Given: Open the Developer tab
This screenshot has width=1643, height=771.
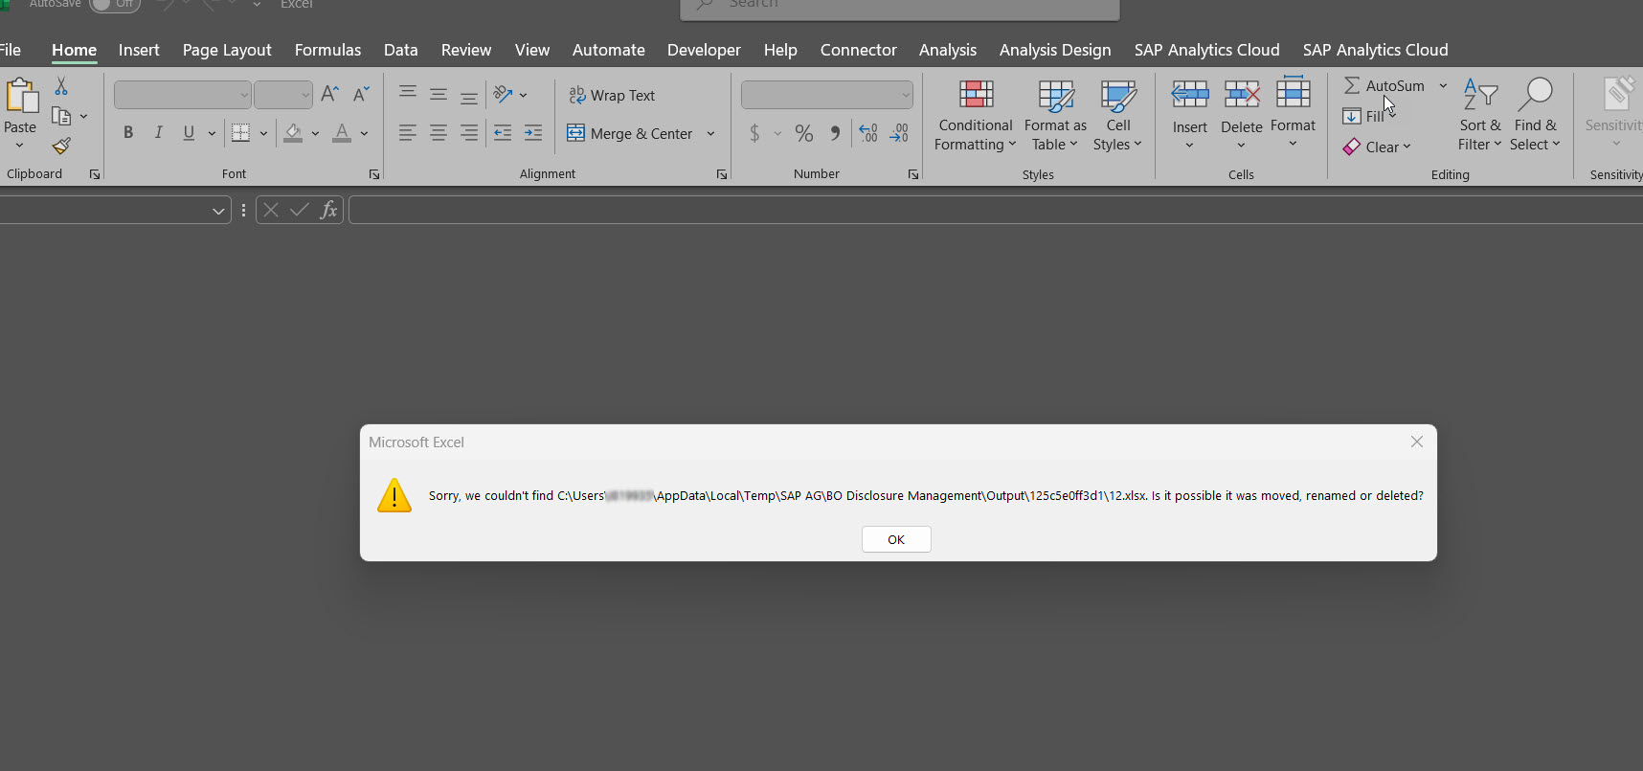Looking at the screenshot, I should (704, 50).
